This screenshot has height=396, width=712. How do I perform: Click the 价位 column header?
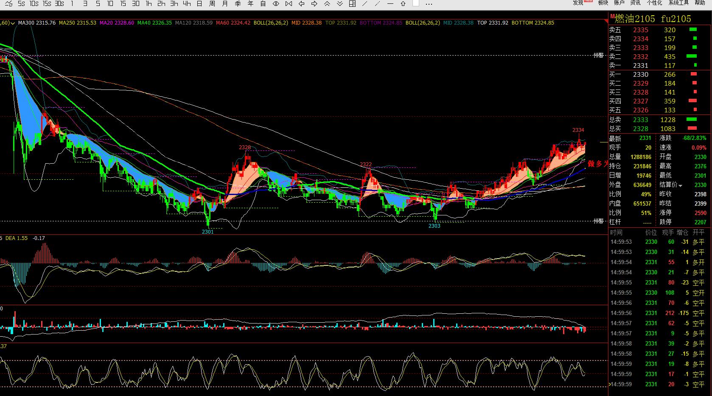(x=651, y=232)
